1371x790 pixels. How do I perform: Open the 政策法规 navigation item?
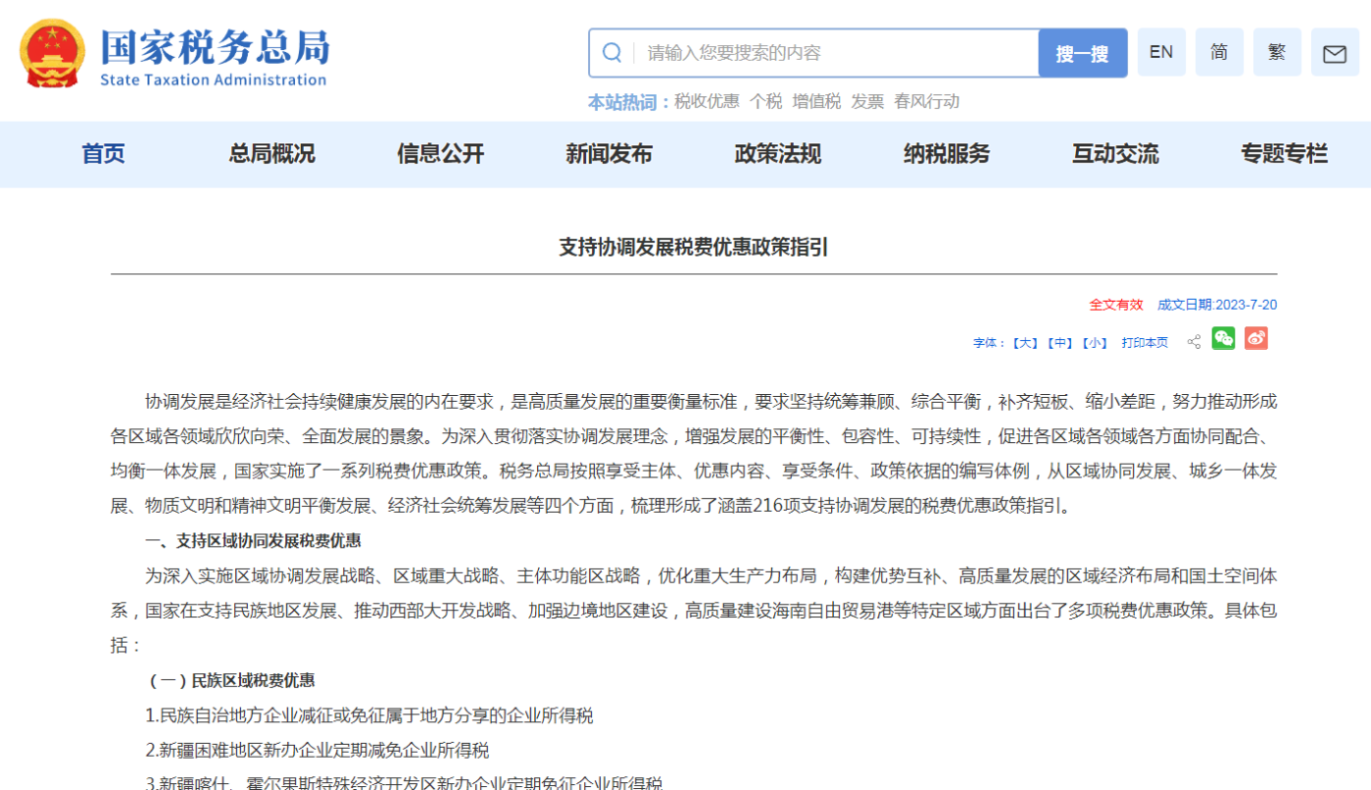778,154
